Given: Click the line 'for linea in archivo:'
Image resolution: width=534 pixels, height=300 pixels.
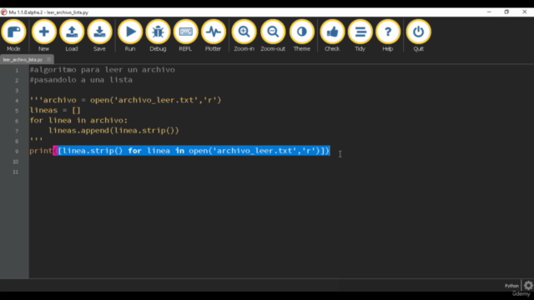Looking at the screenshot, I should (x=78, y=120).
